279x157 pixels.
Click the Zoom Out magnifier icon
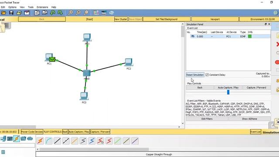click(x=86, y=13)
